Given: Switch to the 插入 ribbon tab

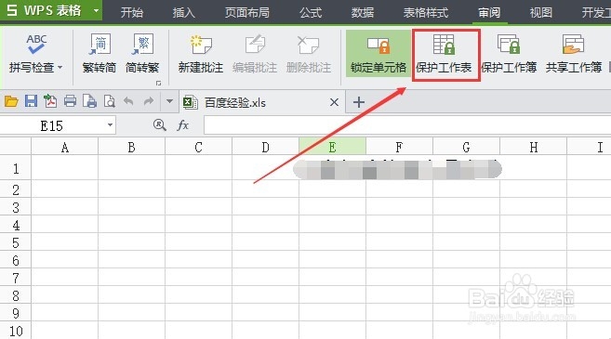Looking at the screenshot, I should coord(183,12).
